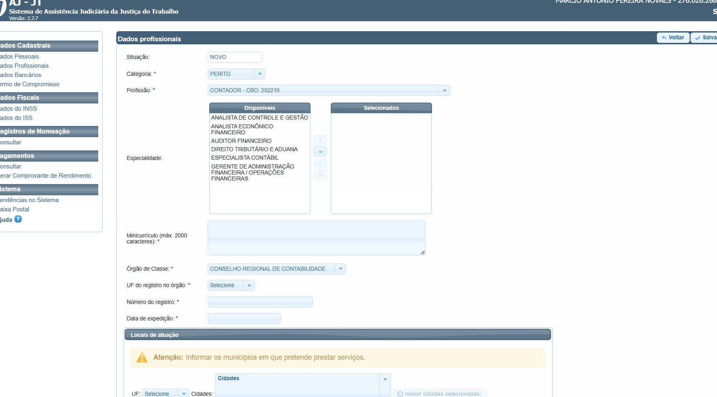Open the Órgão de Classe dropdown
The height and width of the screenshot is (397, 717).
[x=277, y=269]
